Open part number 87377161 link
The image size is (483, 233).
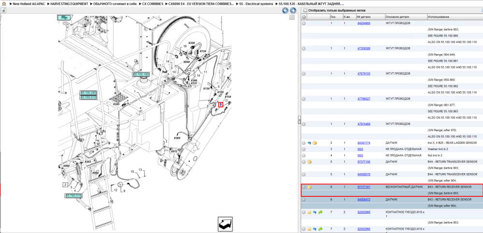tap(364, 187)
